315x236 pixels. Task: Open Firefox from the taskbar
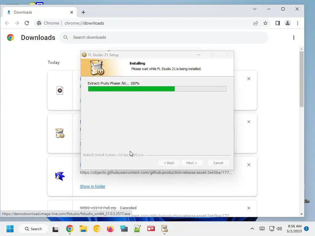110,229
